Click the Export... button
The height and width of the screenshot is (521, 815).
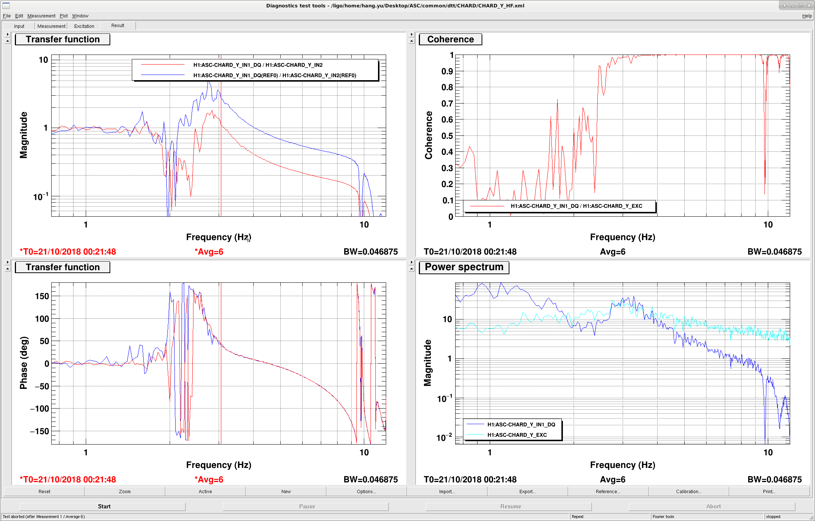(527, 491)
